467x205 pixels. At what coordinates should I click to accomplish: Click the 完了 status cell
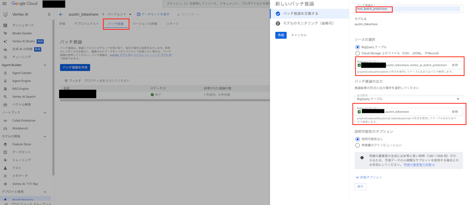point(156,95)
